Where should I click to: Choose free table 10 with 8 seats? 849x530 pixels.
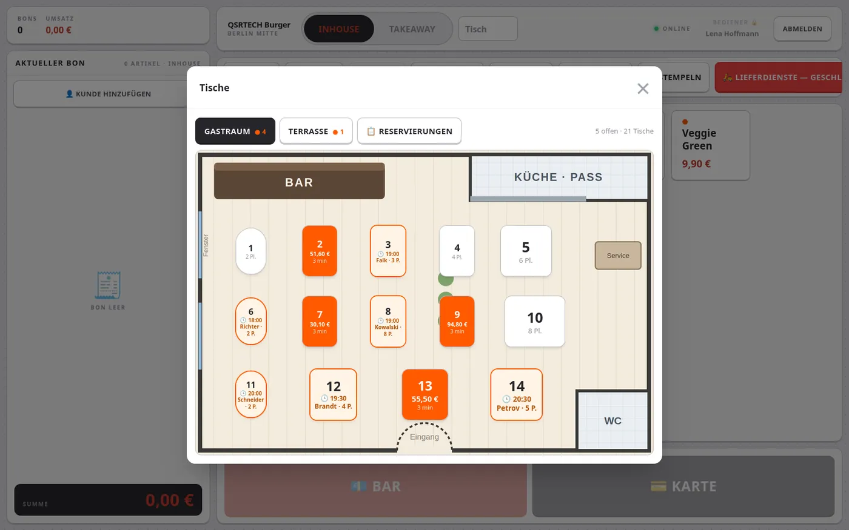[x=535, y=322]
